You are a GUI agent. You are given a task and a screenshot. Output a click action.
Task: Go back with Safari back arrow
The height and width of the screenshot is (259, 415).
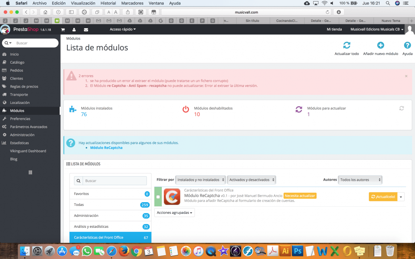(x=26, y=12)
